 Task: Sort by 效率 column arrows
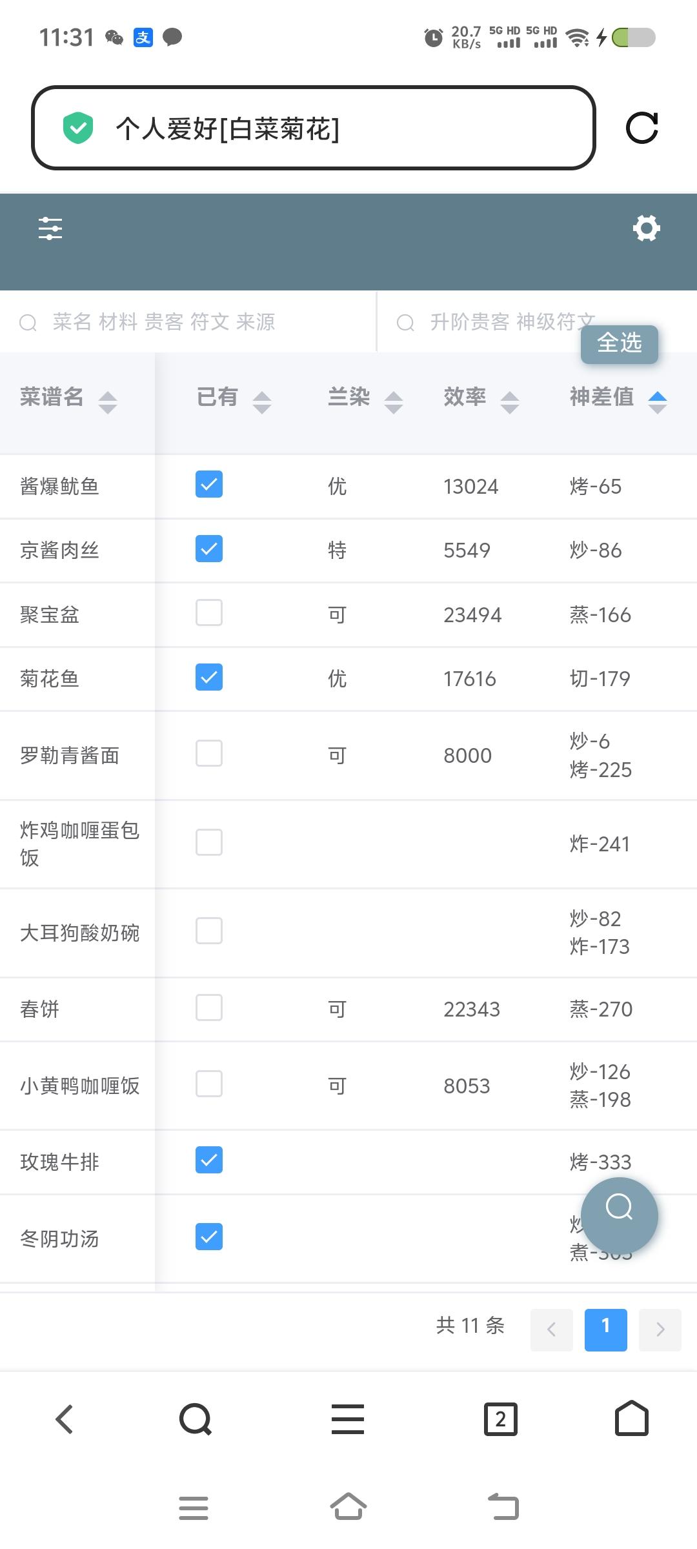coord(509,402)
